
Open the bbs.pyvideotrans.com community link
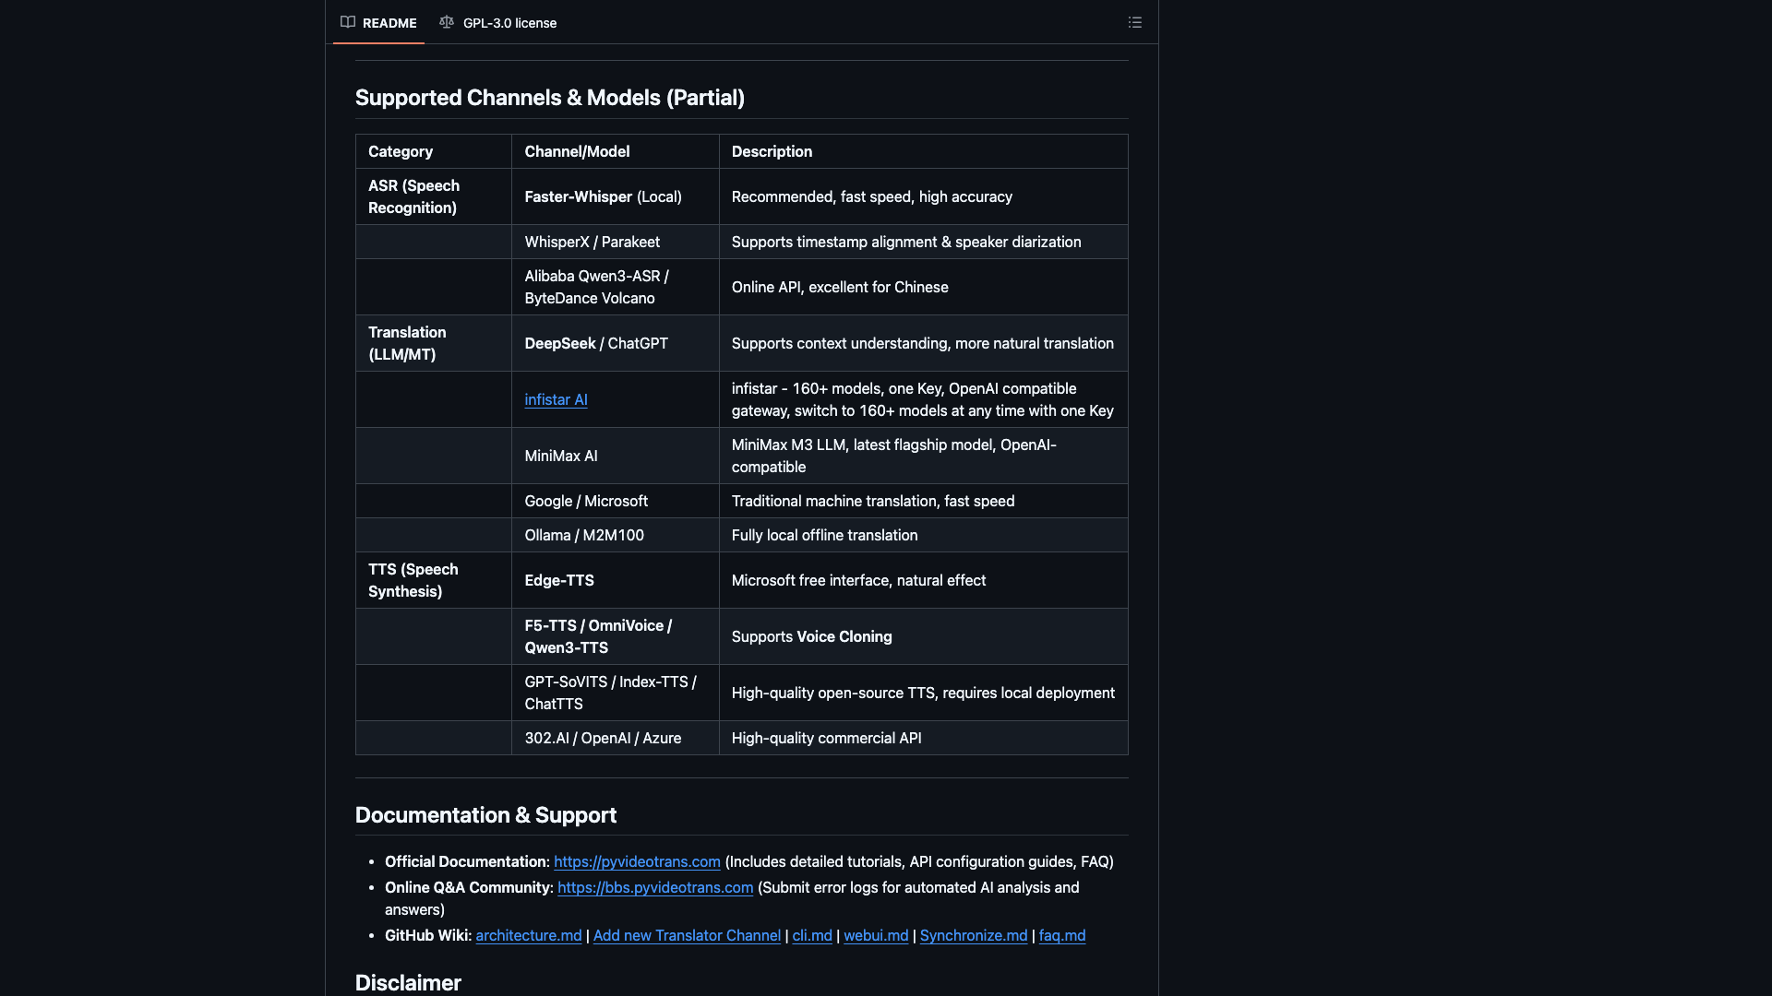655,887
